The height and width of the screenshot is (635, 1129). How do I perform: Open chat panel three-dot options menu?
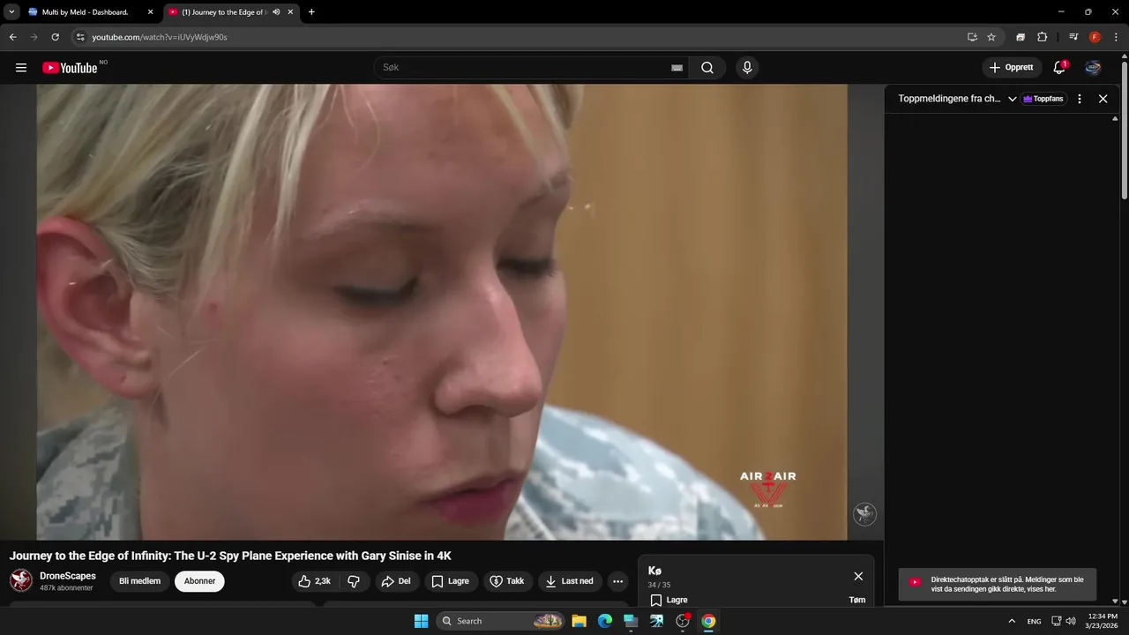[x=1079, y=99]
